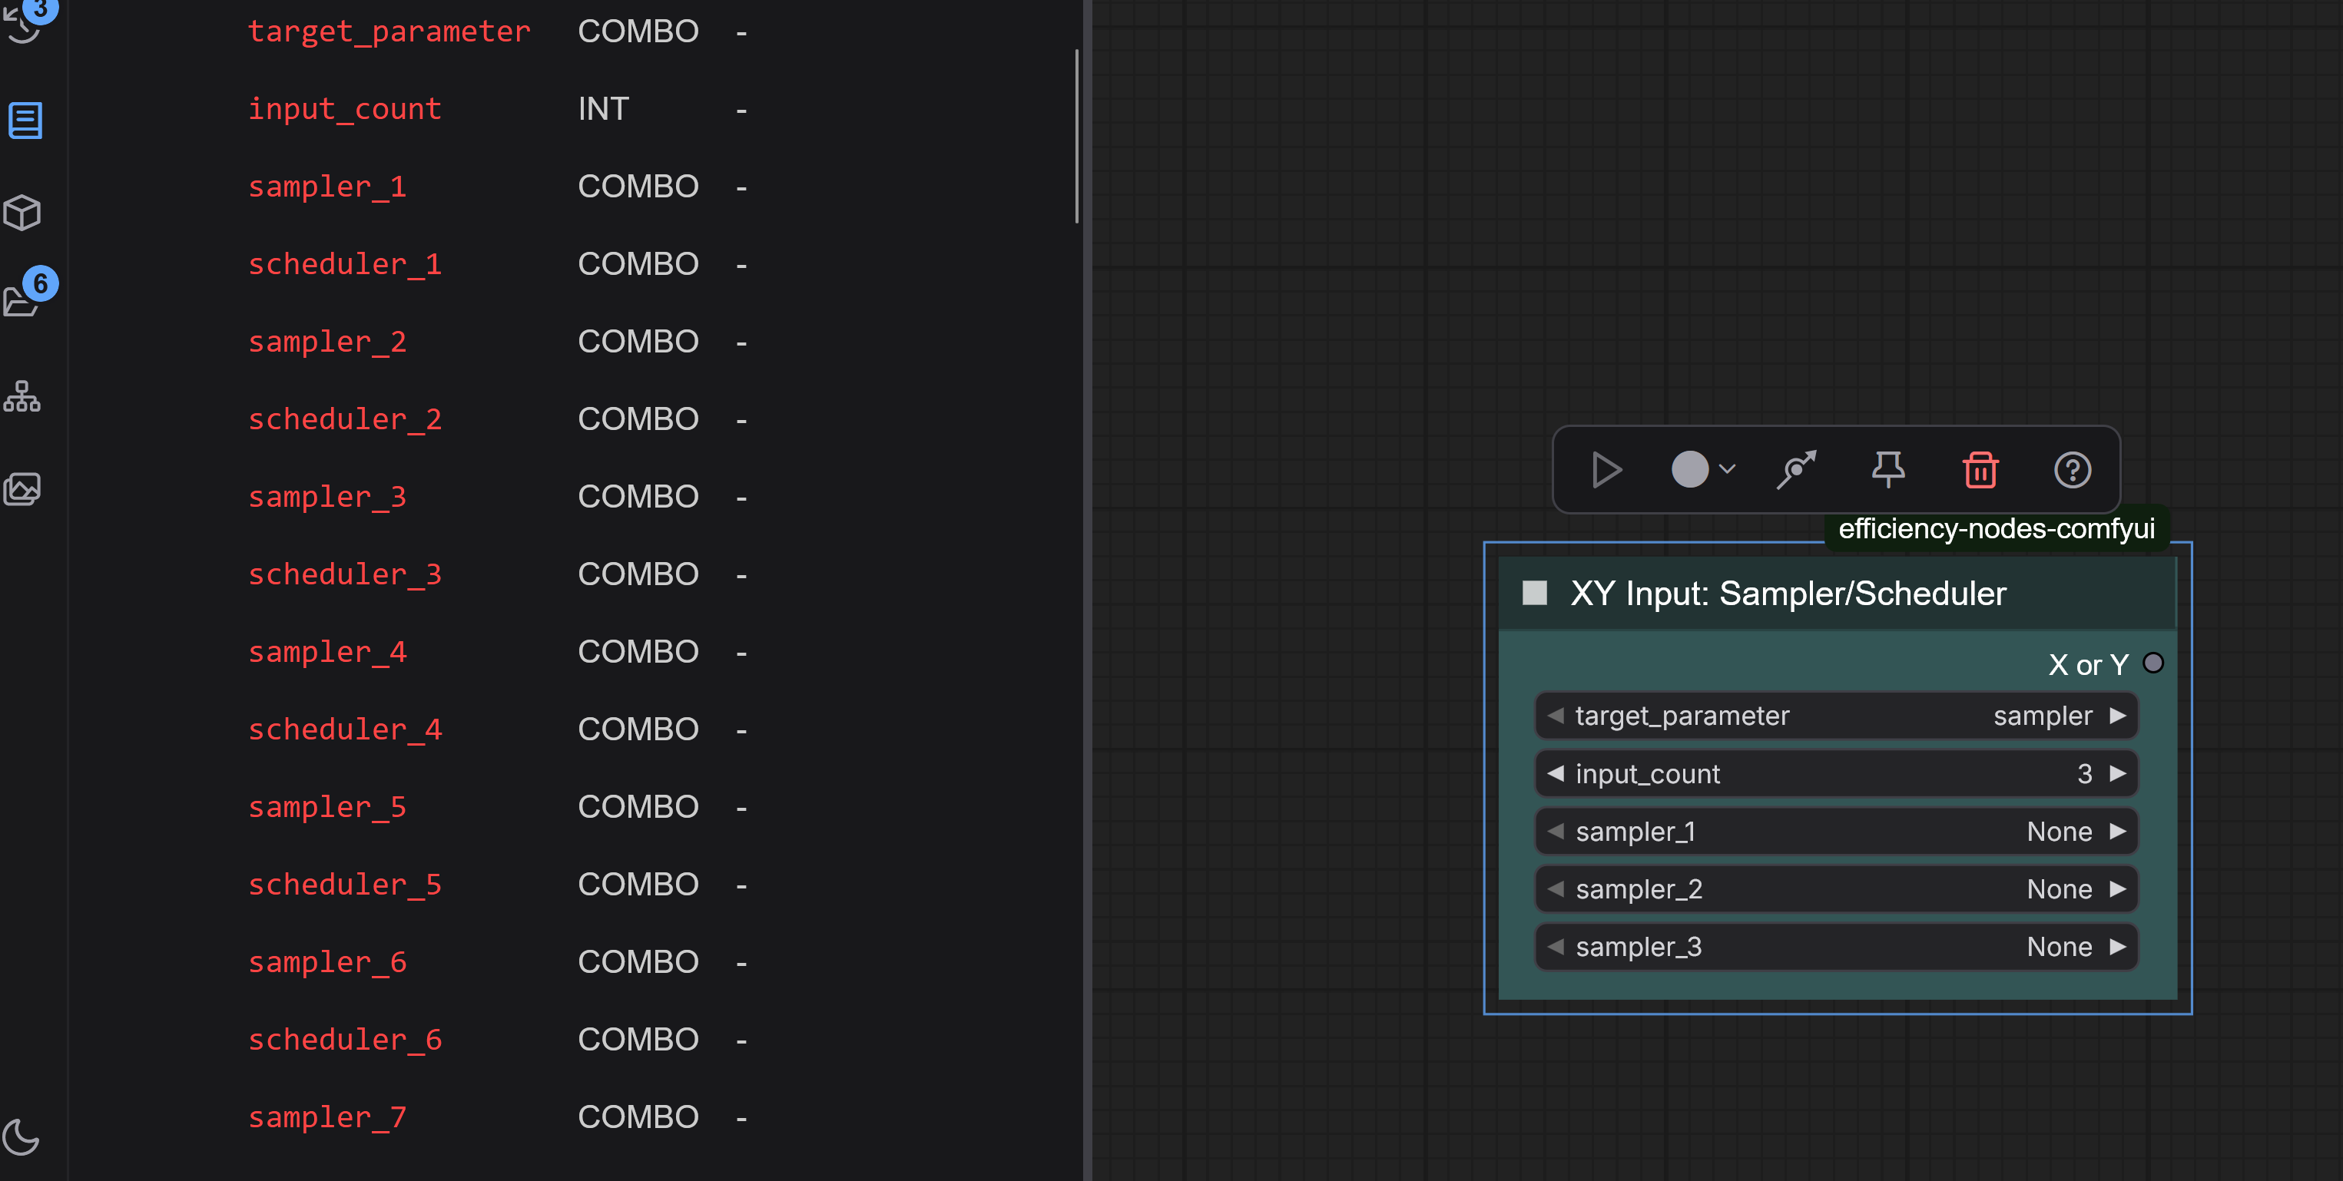Screen dimensions: 2343x1181
Task: Click sampler_4 in the docs list
Action: click(327, 653)
